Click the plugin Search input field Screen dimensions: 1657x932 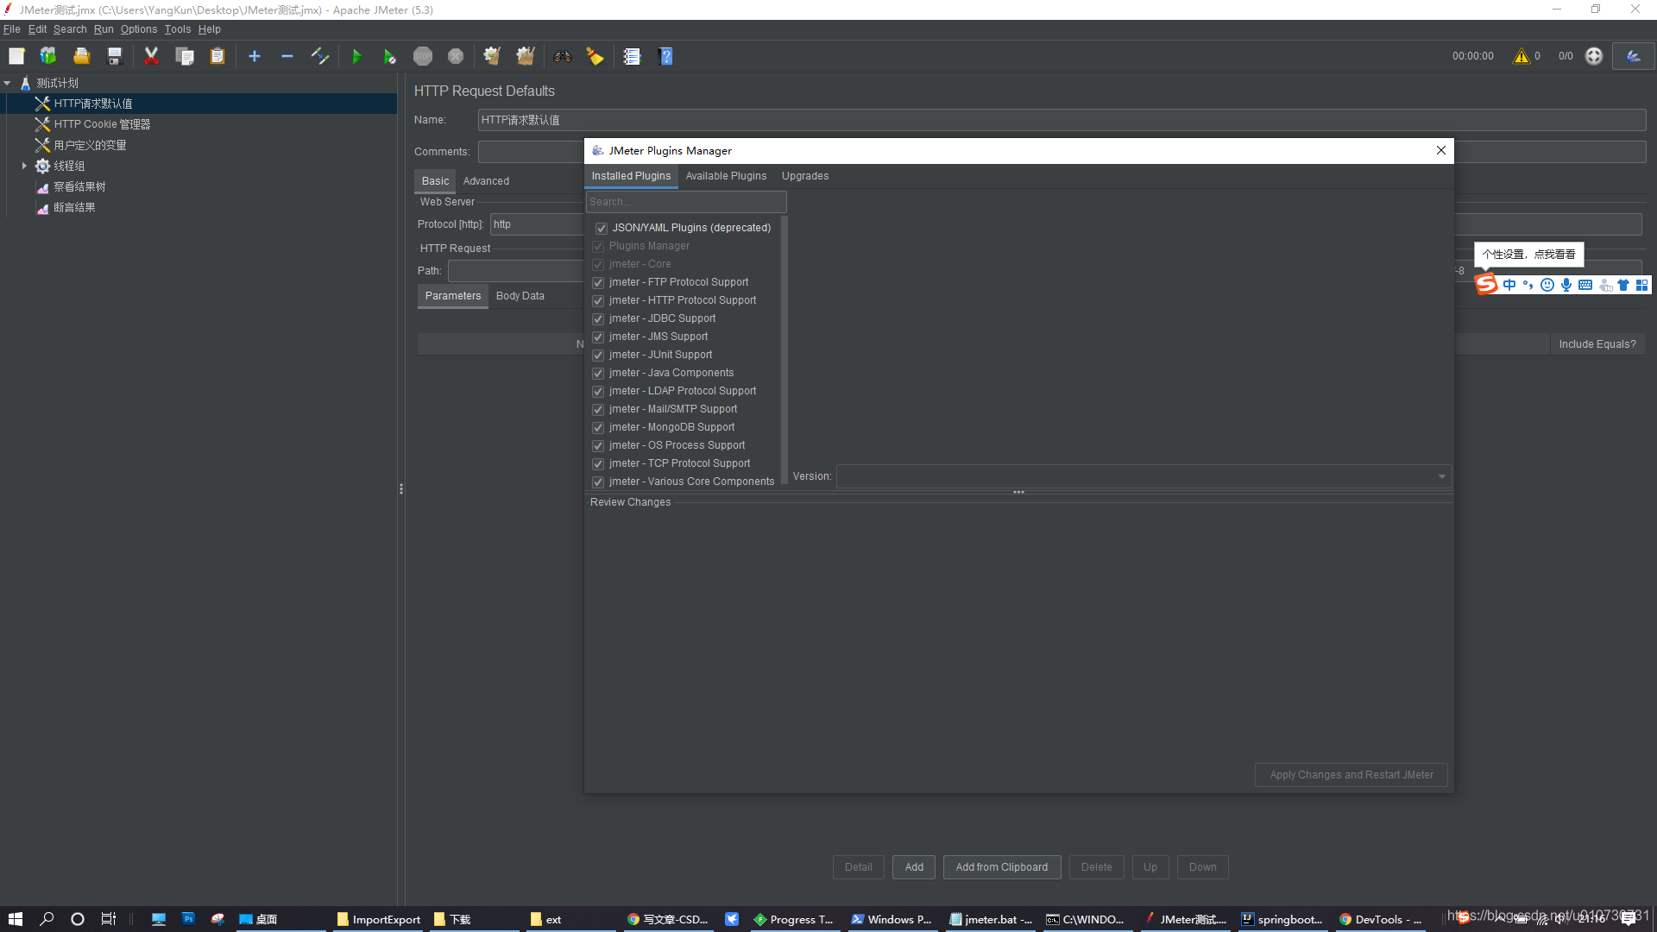click(686, 202)
